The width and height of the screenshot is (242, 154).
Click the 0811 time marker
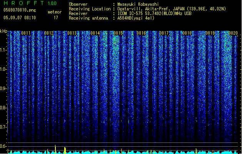(x=26, y=33)
